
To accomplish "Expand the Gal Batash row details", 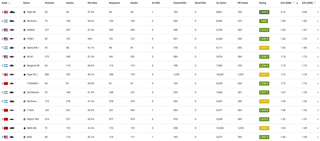I will [317, 93].
